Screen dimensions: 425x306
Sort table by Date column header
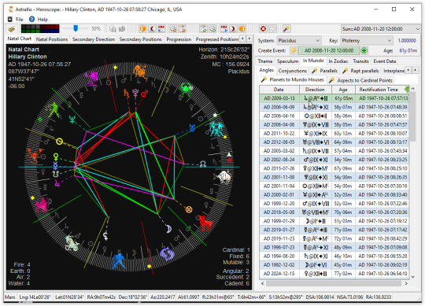tap(279, 90)
